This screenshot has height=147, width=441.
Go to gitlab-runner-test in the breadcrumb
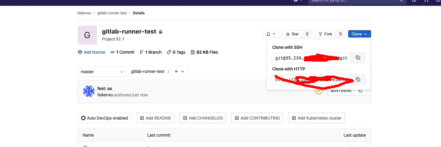click(112, 13)
